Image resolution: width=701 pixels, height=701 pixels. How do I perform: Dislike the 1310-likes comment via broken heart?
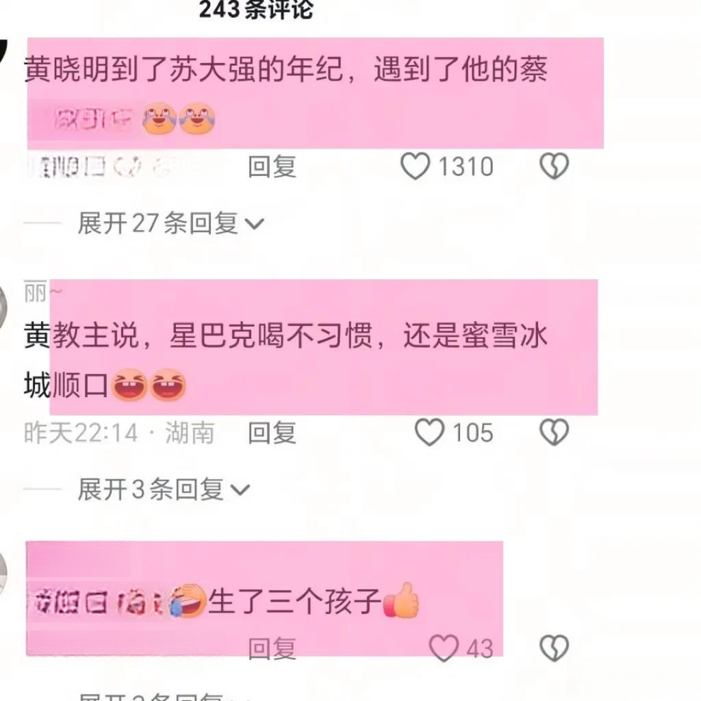point(554,166)
